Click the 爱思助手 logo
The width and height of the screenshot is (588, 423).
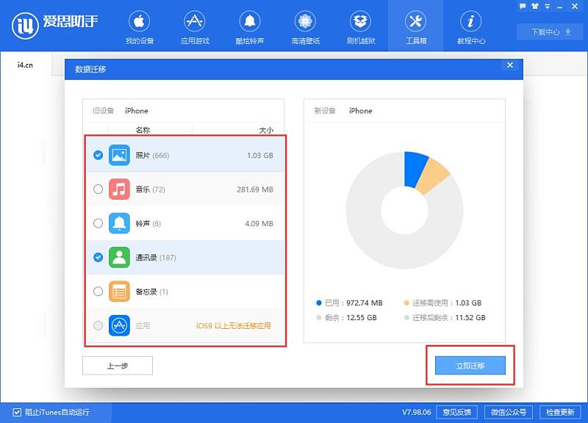point(55,26)
